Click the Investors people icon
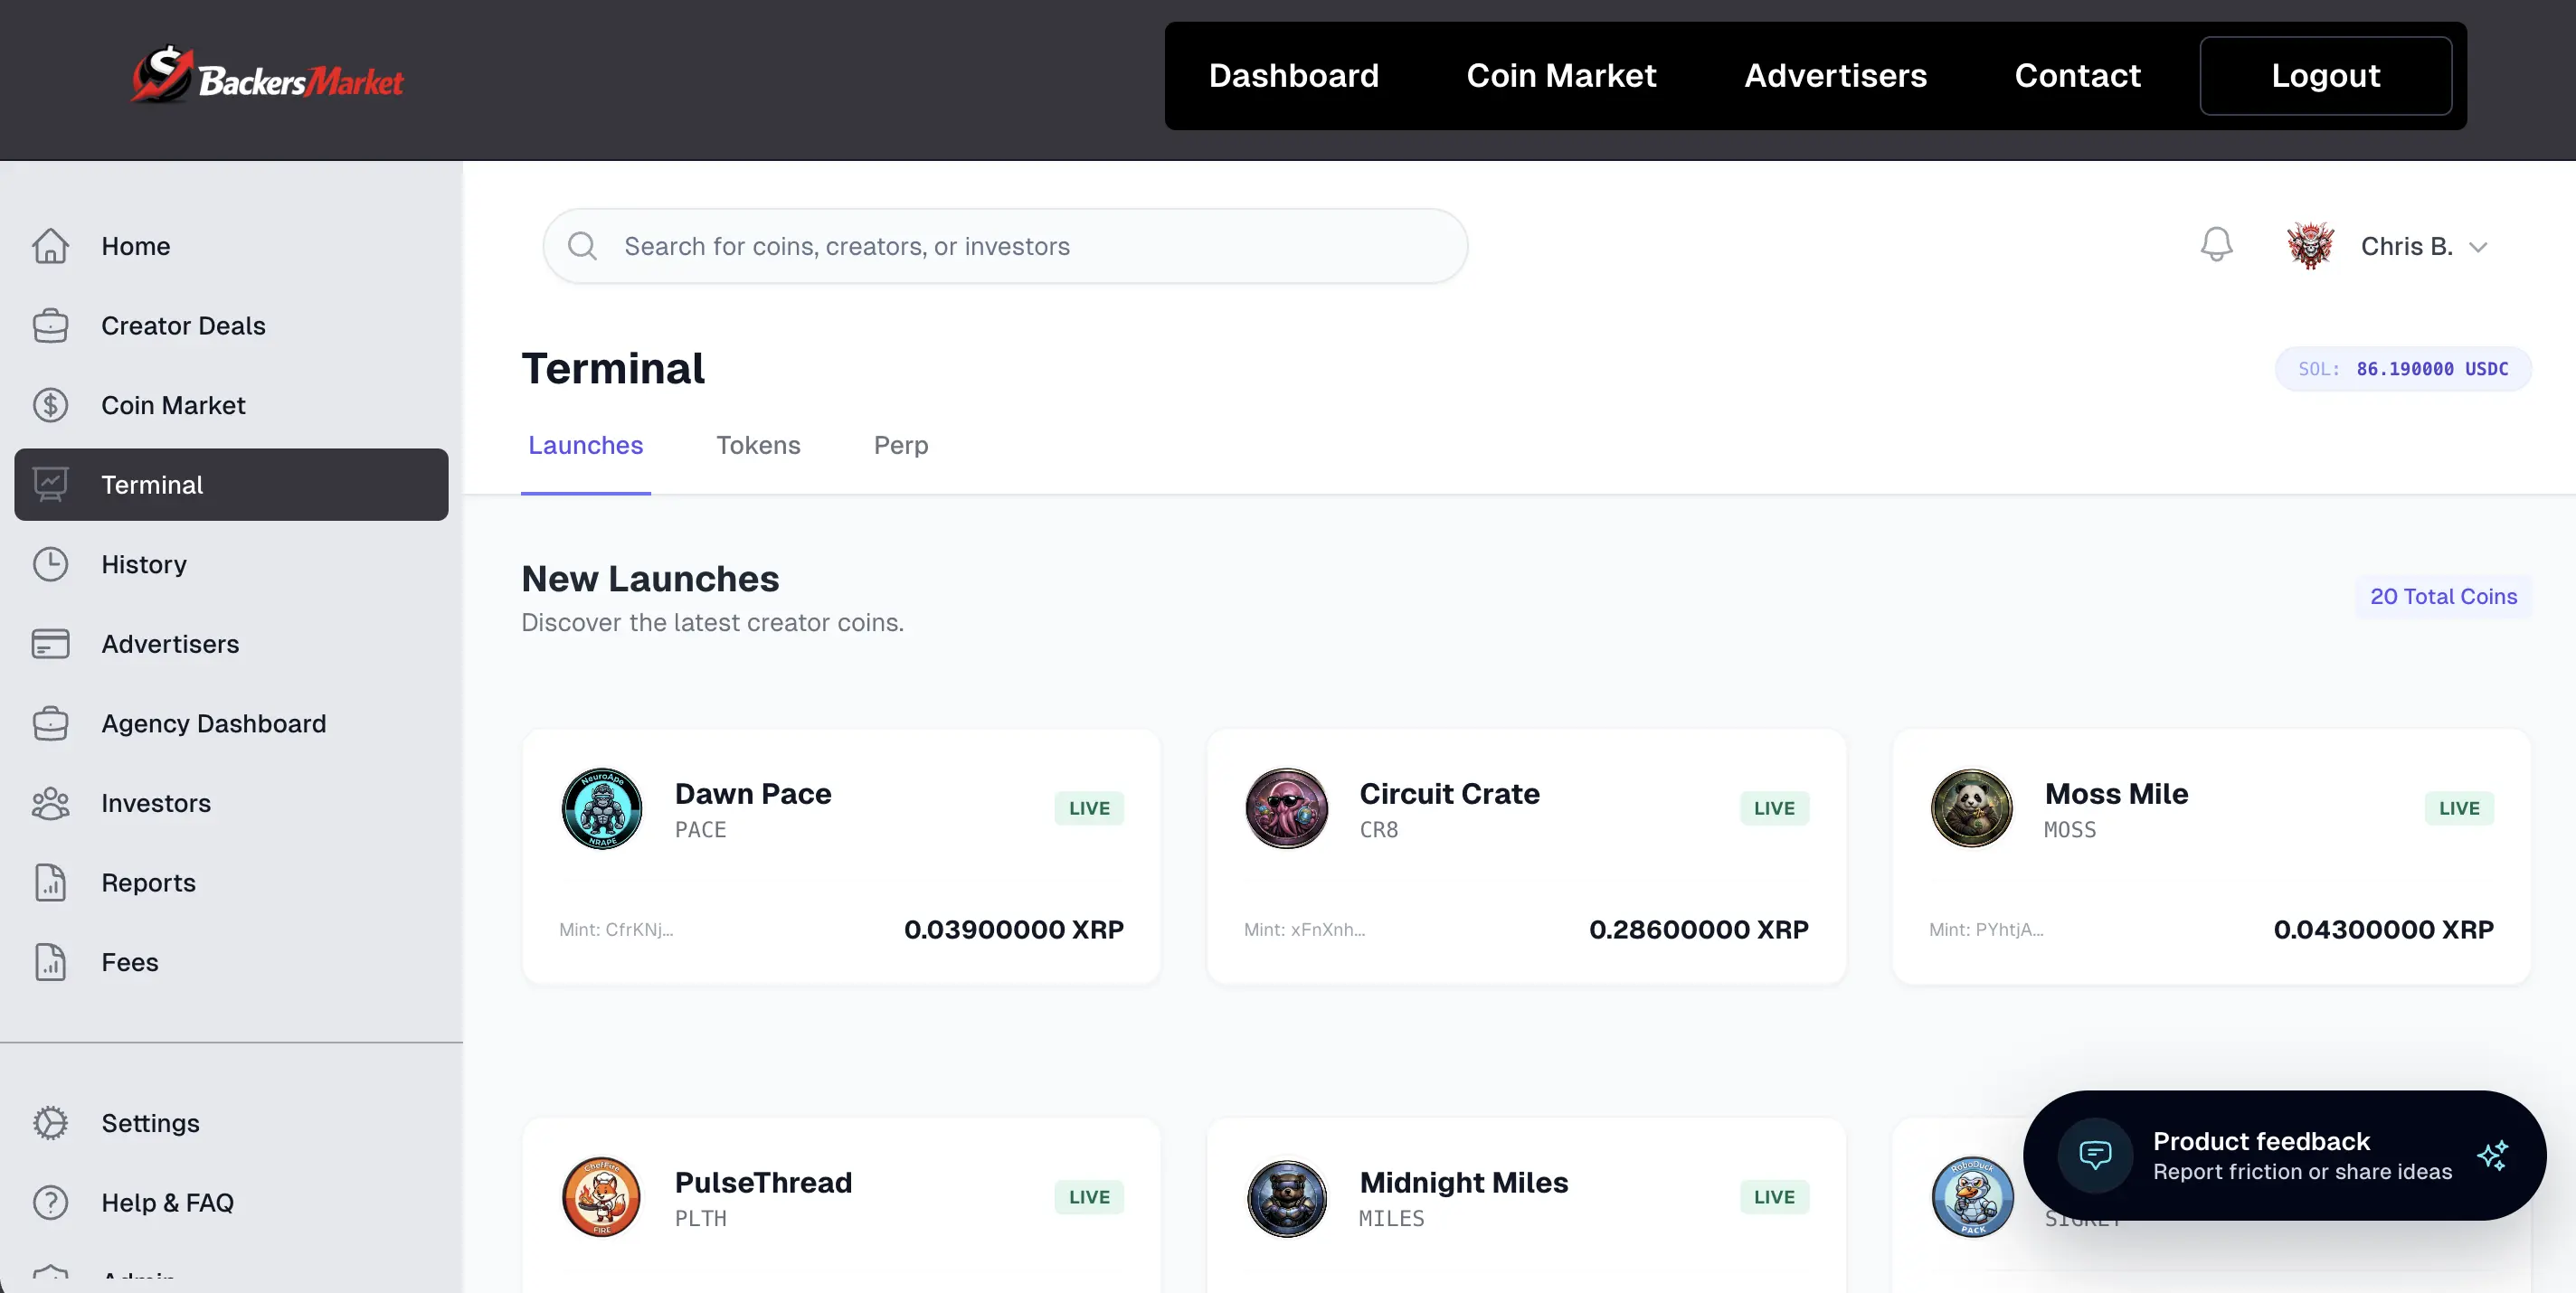Viewport: 2576px width, 1293px height. pos(50,803)
